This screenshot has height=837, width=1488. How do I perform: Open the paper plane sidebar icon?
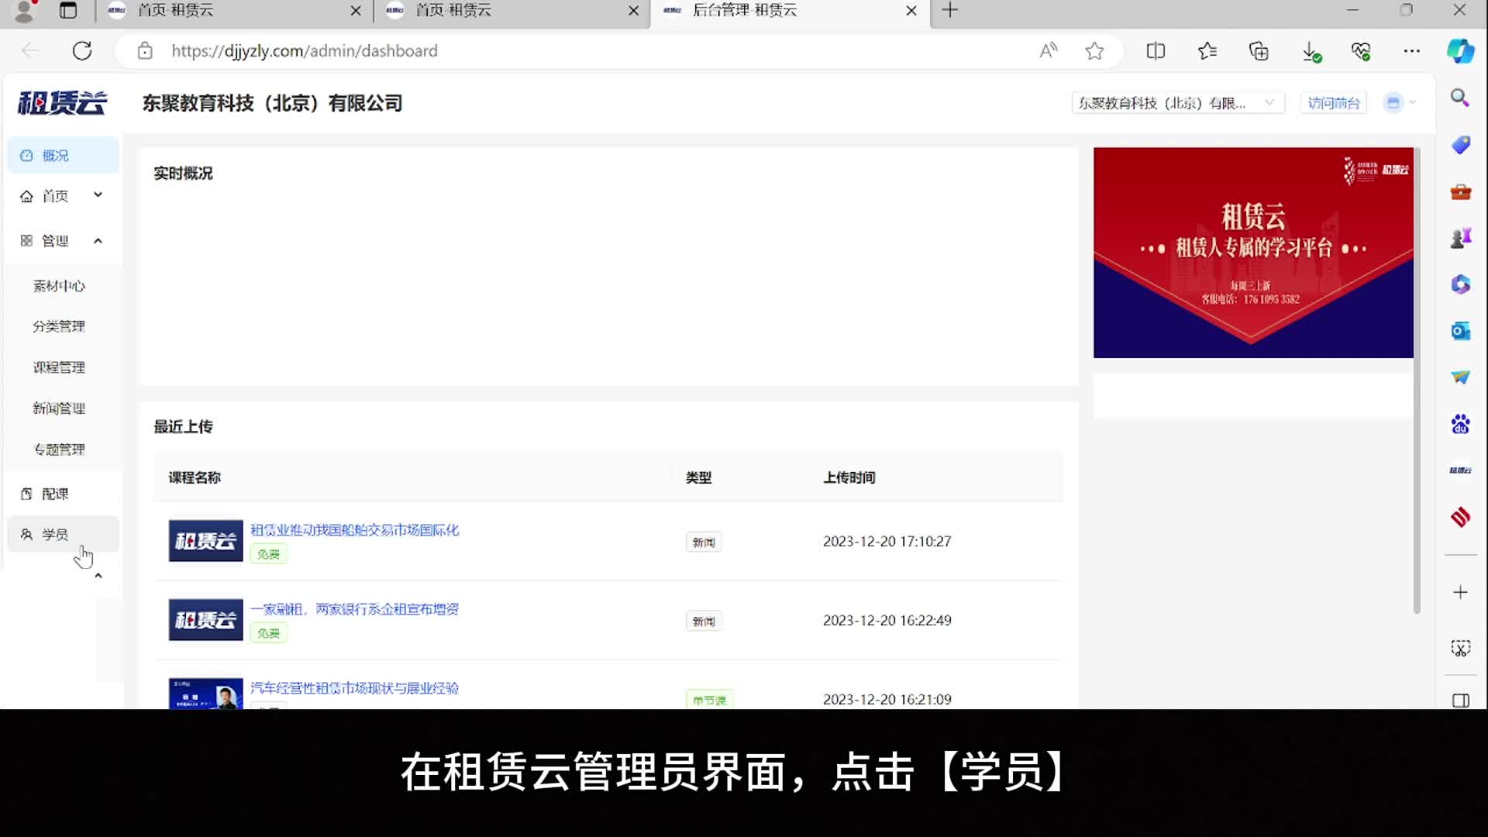(x=1460, y=377)
